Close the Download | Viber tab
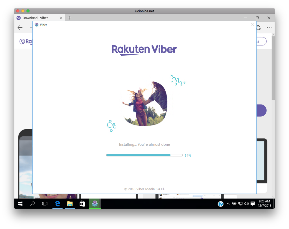Screen dimensions: 289x229 click(x=61, y=18)
